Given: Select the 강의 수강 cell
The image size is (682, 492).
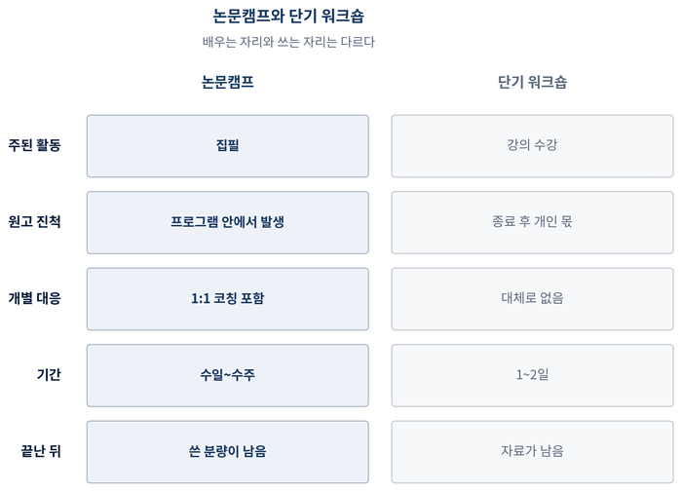Looking at the screenshot, I should click(x=532, y=146).
